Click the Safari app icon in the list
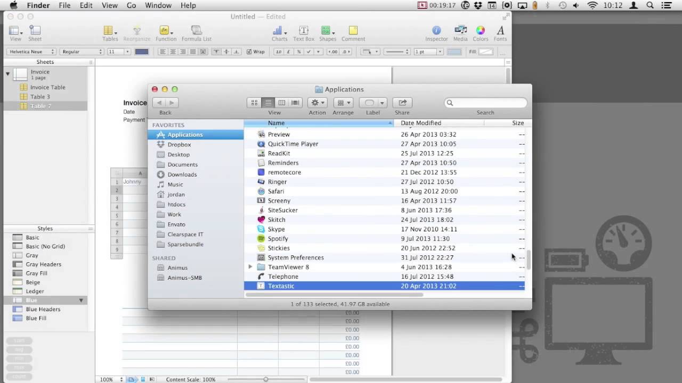682x383 pixels. (x=261, y=191)
